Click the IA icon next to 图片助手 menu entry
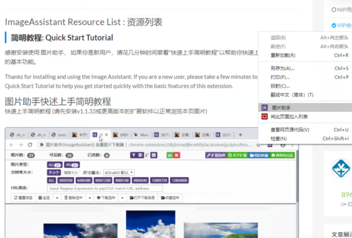 tap(264, 107)
